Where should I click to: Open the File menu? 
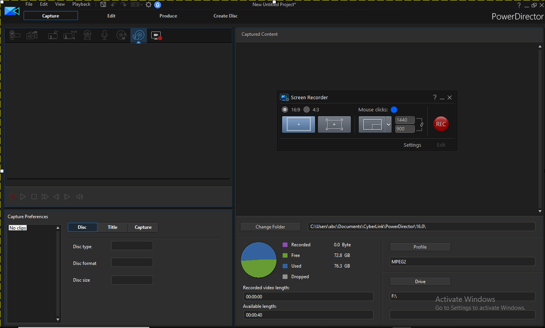coord(29,4)
